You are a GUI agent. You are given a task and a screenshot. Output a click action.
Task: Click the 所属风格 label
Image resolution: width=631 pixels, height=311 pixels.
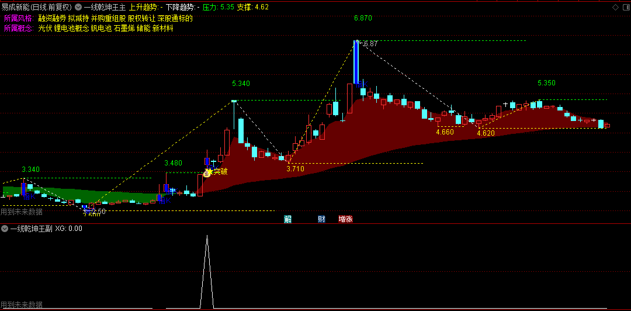pyautogui.click(x=19, y=18)
